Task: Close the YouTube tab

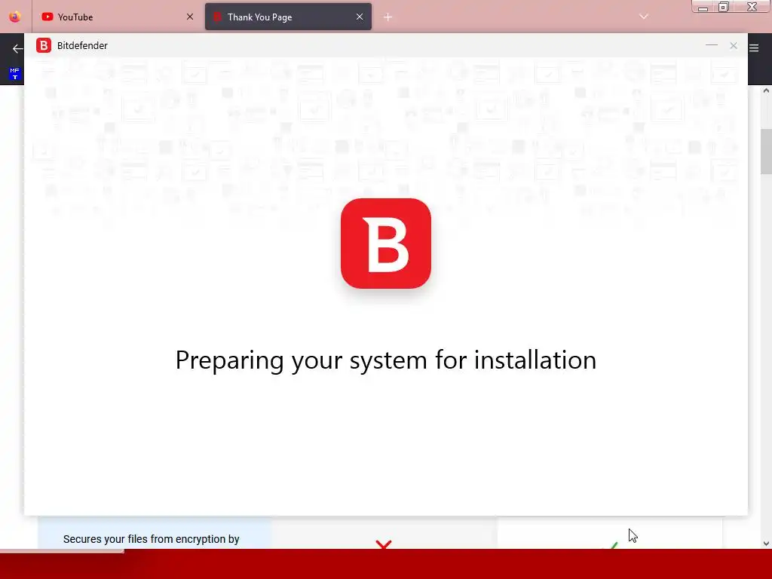Action: pos(189,17)
